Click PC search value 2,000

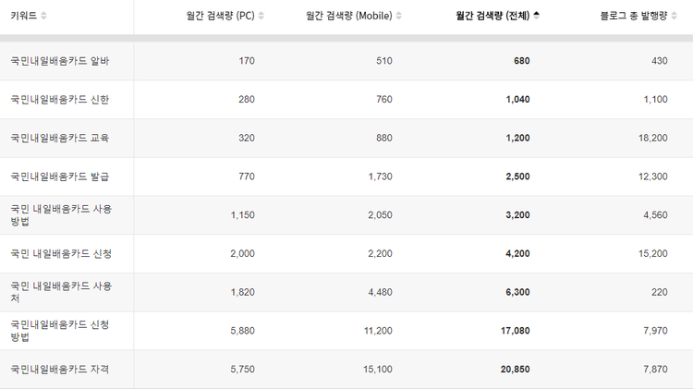pyautogui.click(x=243, y=254)
